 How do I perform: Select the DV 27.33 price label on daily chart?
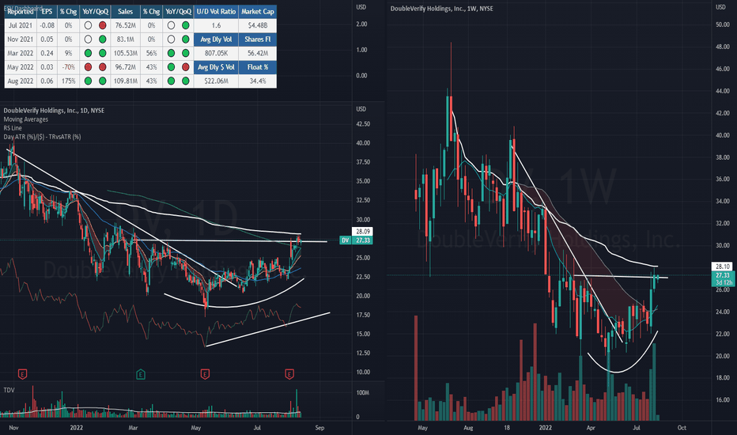click(x=356, y=240)
